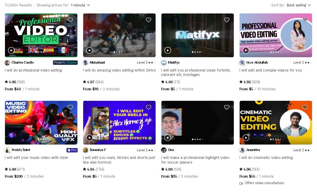Open the 1 minute price dropdown
Screen dimensions: 317x192
[80, 5]
